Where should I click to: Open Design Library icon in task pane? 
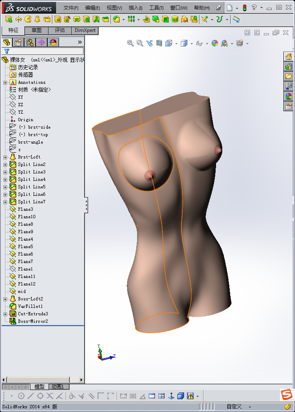(288, 66)
